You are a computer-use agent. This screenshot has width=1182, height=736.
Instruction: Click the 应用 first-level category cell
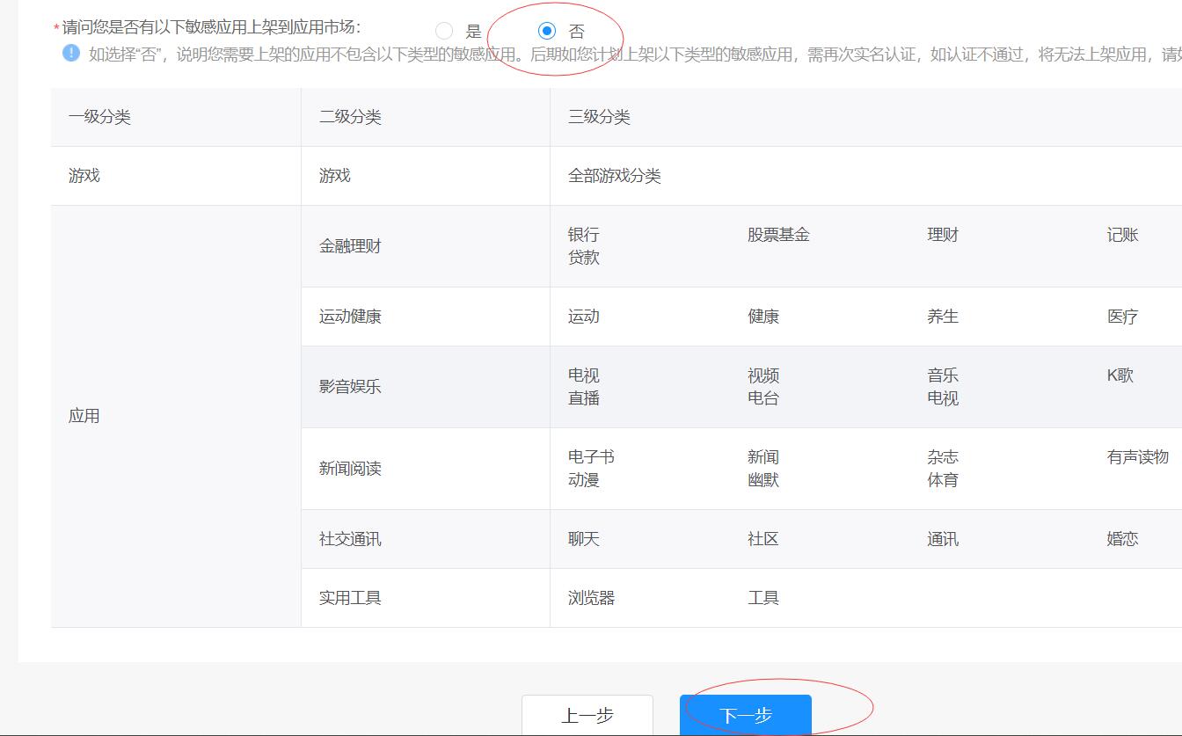point(84,416)
